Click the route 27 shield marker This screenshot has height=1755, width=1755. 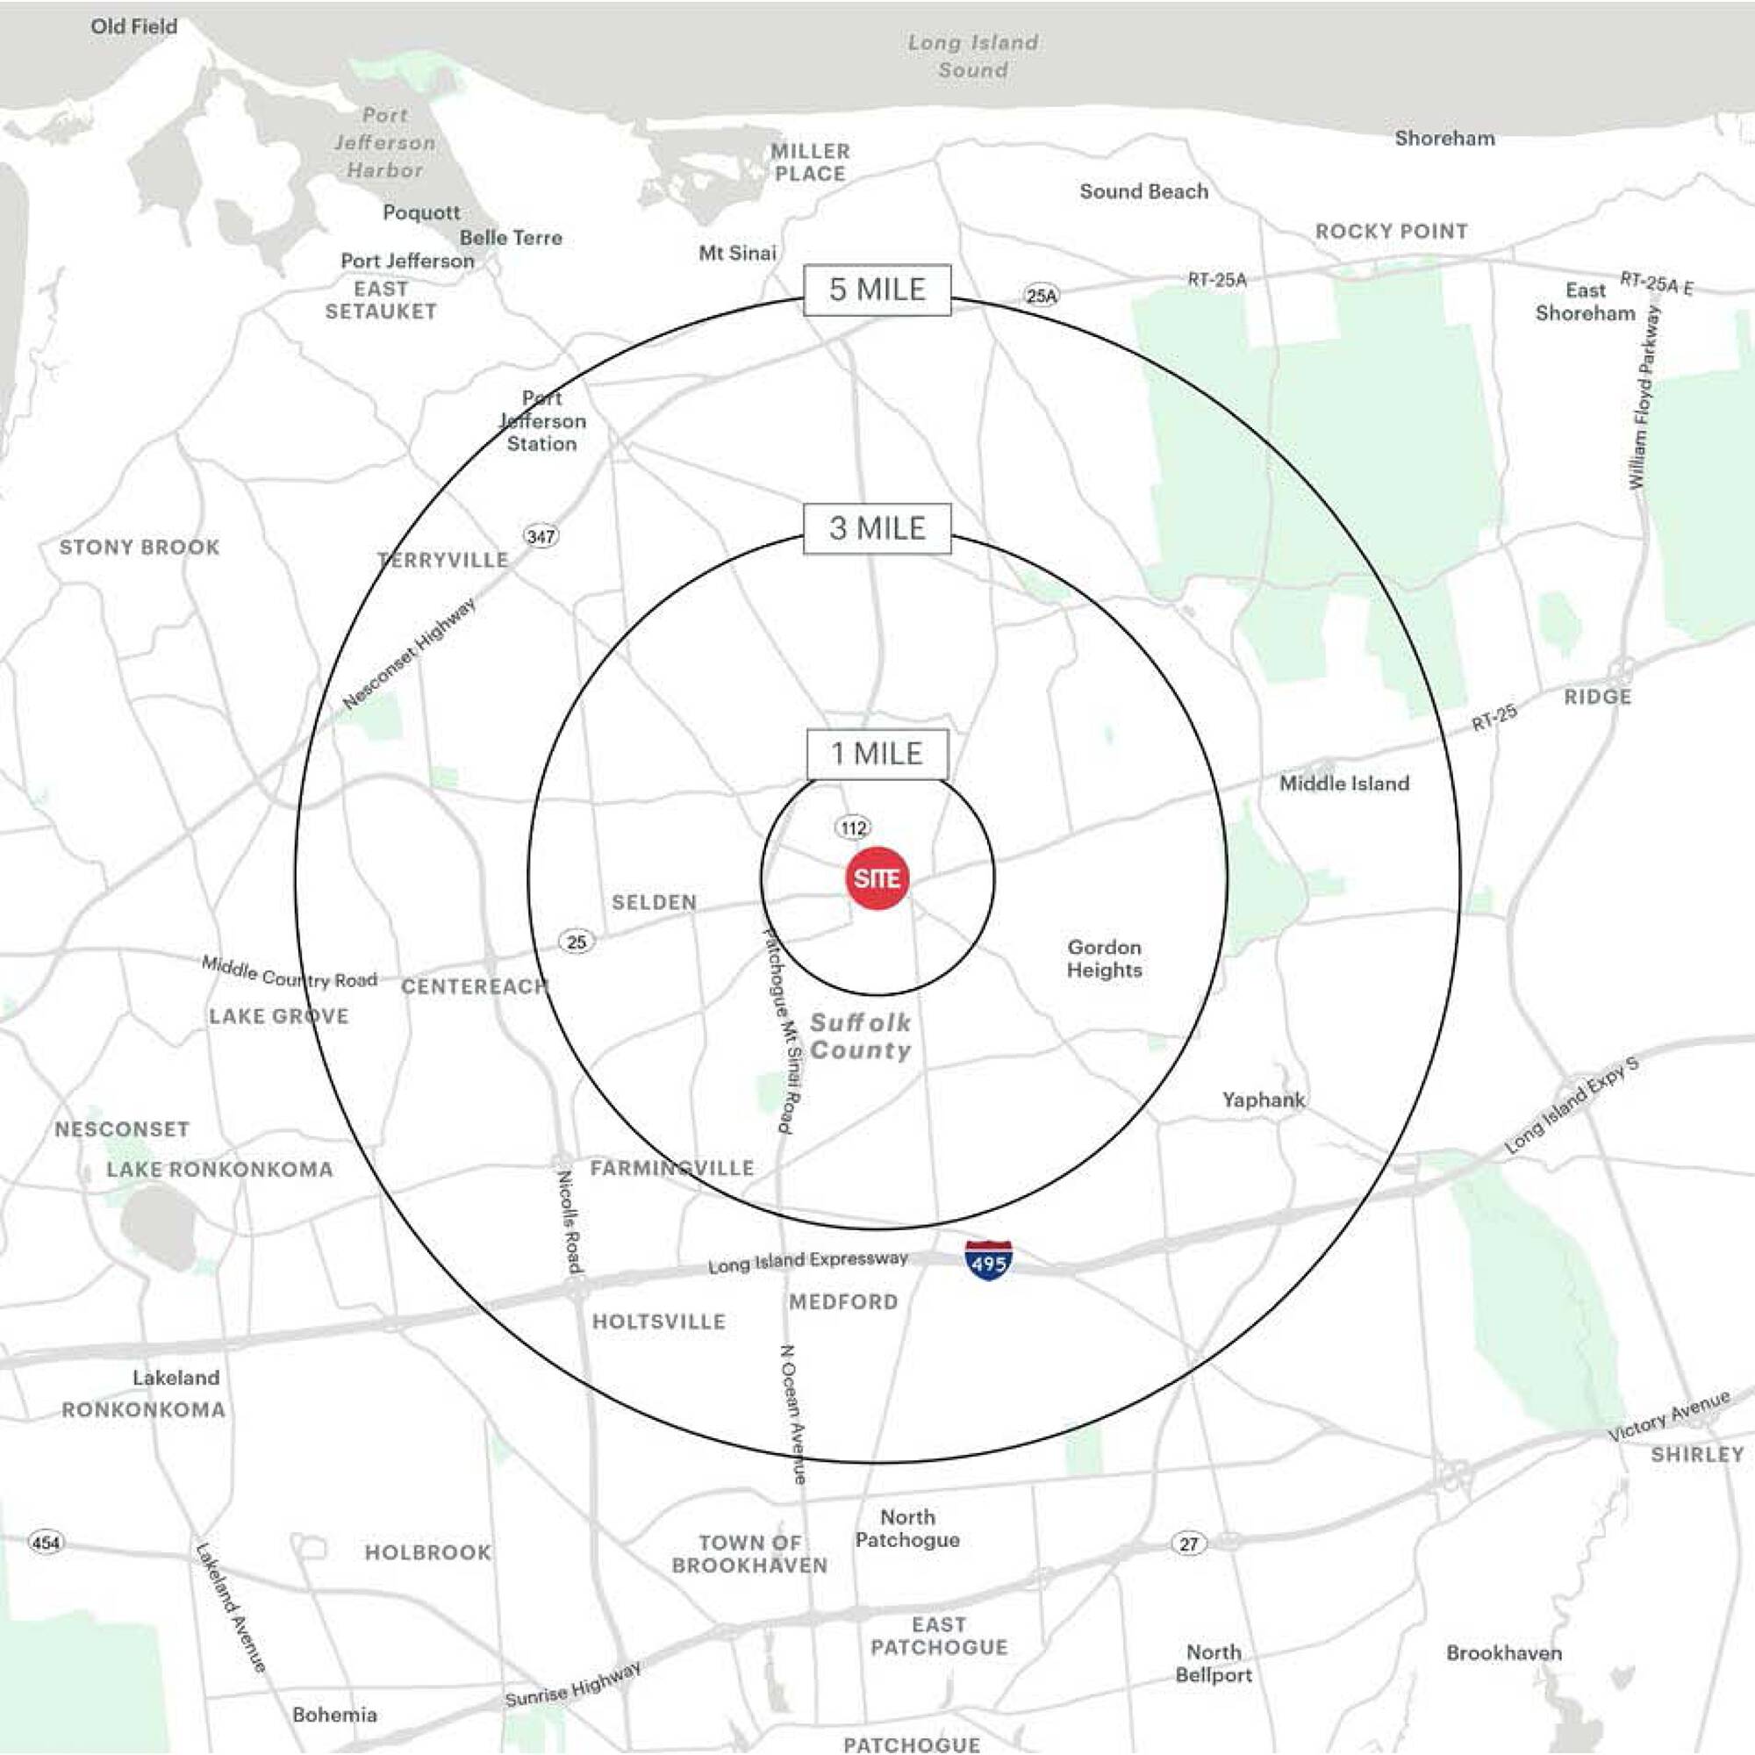[x=1189, y=1544]
